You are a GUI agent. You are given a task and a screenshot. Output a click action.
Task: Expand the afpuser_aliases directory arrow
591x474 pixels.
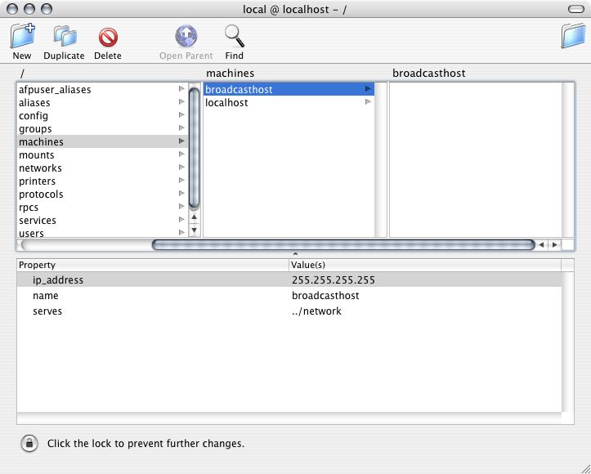tap(181, 89)
